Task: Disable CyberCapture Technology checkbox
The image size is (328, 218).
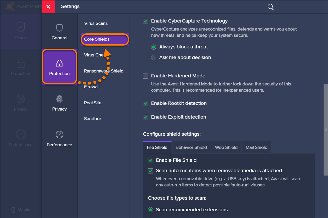Action: point(146,21)
